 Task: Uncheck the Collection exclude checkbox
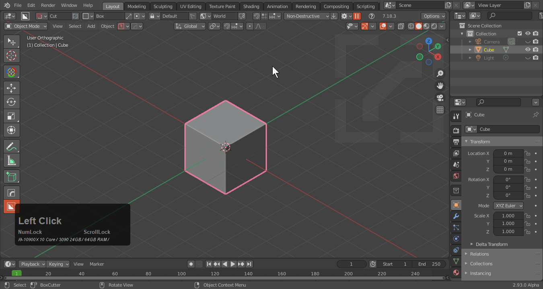[x=520, y=34]
